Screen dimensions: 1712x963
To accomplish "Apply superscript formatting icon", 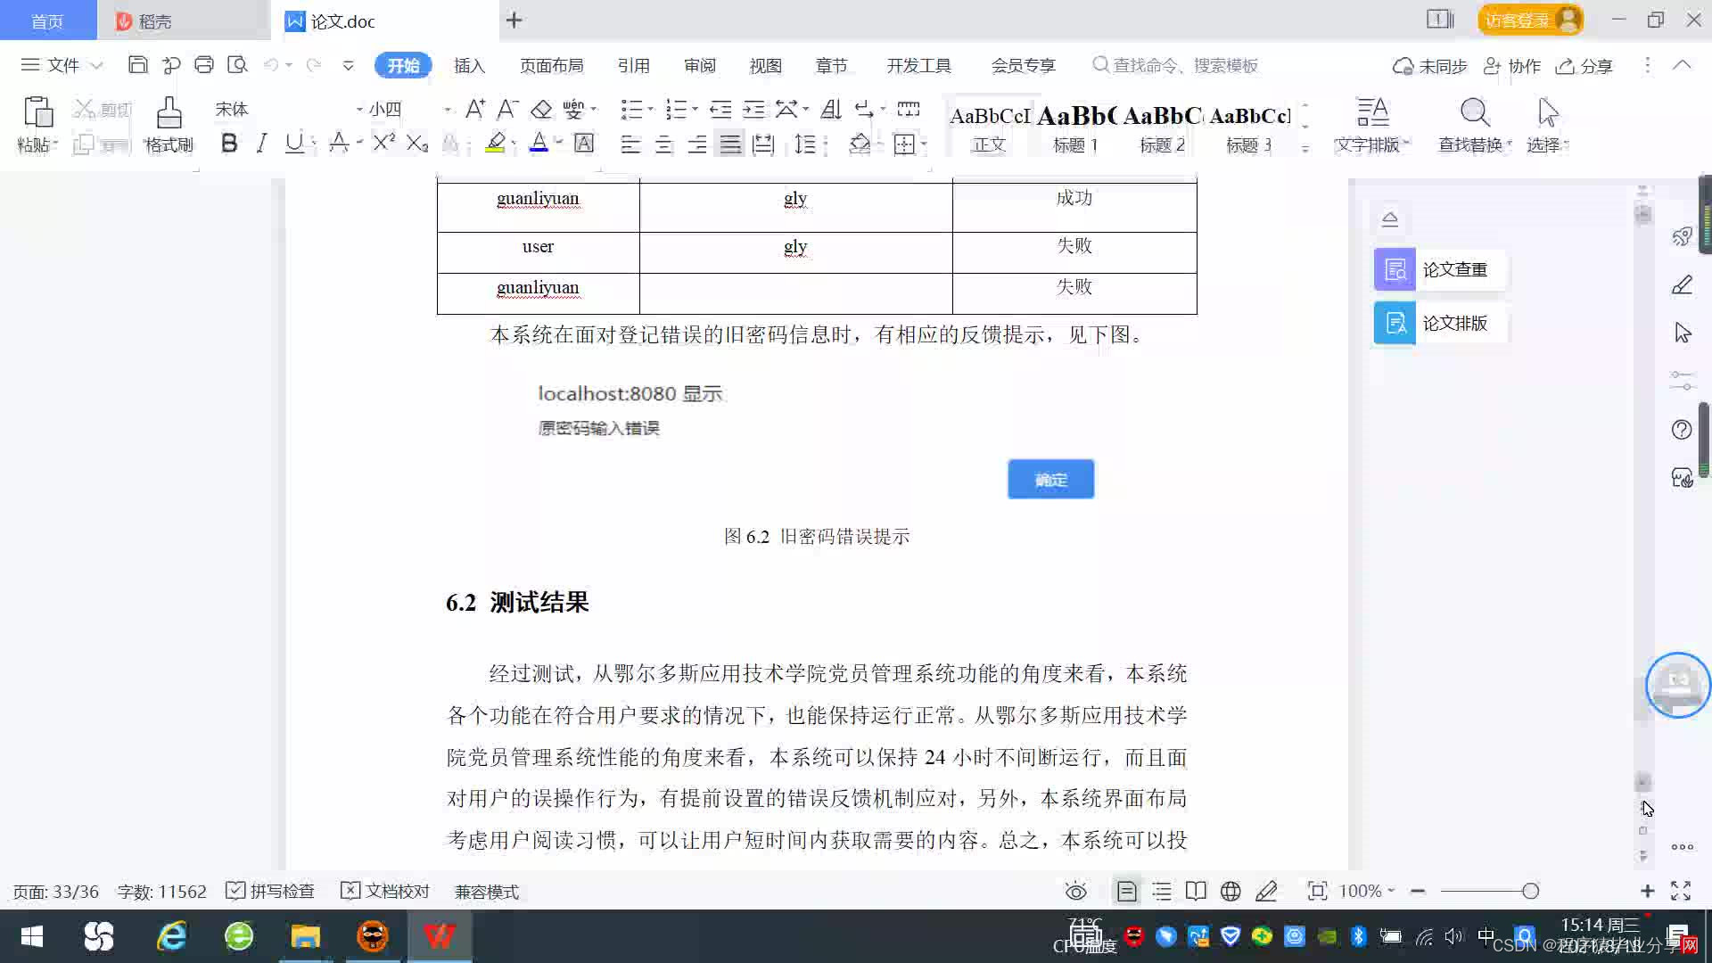I will (383, 143).
